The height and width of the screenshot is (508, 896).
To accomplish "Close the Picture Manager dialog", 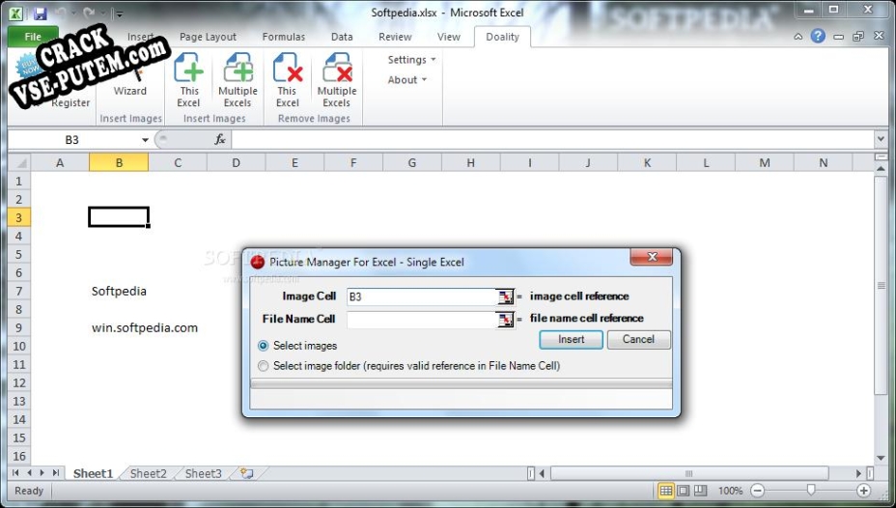I will point(652,257).
